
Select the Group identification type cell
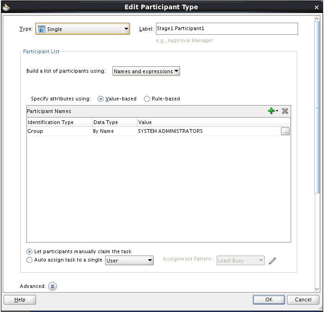[60, 131]
